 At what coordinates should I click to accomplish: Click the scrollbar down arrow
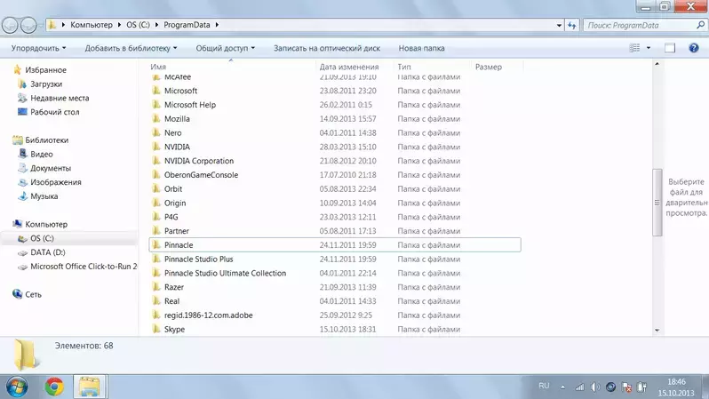[x=657, y=331]
